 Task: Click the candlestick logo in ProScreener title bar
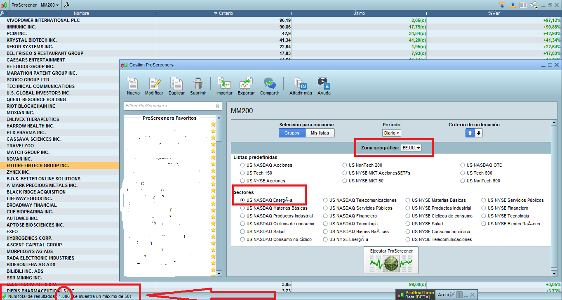pyautogui.click(x=5, y=5)
